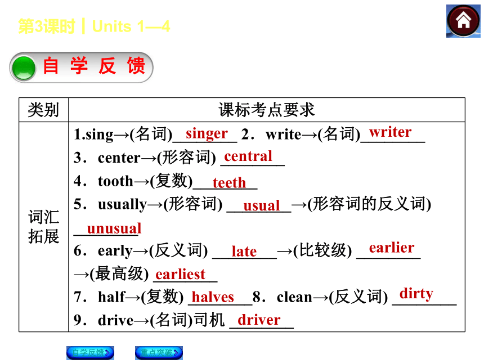The image size is (484, 363).
Task: Click the question text center→(形容词)
Action: 157,158
